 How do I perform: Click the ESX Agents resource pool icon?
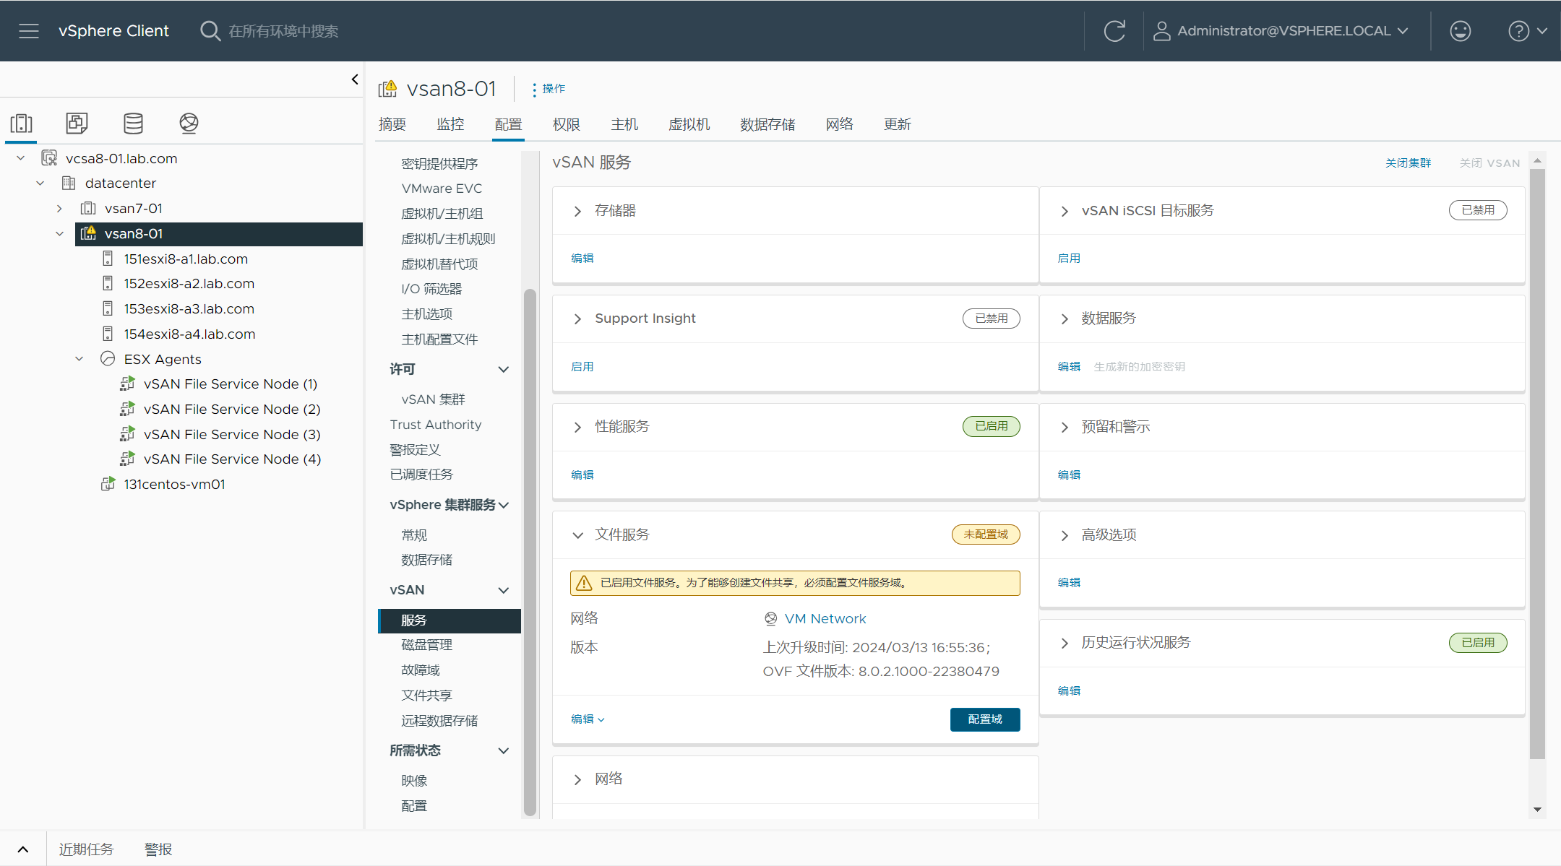click(x=108, y=359)
